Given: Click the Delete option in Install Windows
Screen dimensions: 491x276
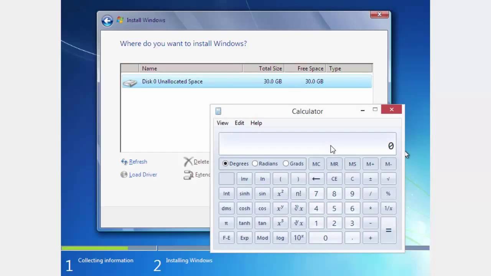Looking at the screenshot, I should pyautogui.click(x=196, y=162).
